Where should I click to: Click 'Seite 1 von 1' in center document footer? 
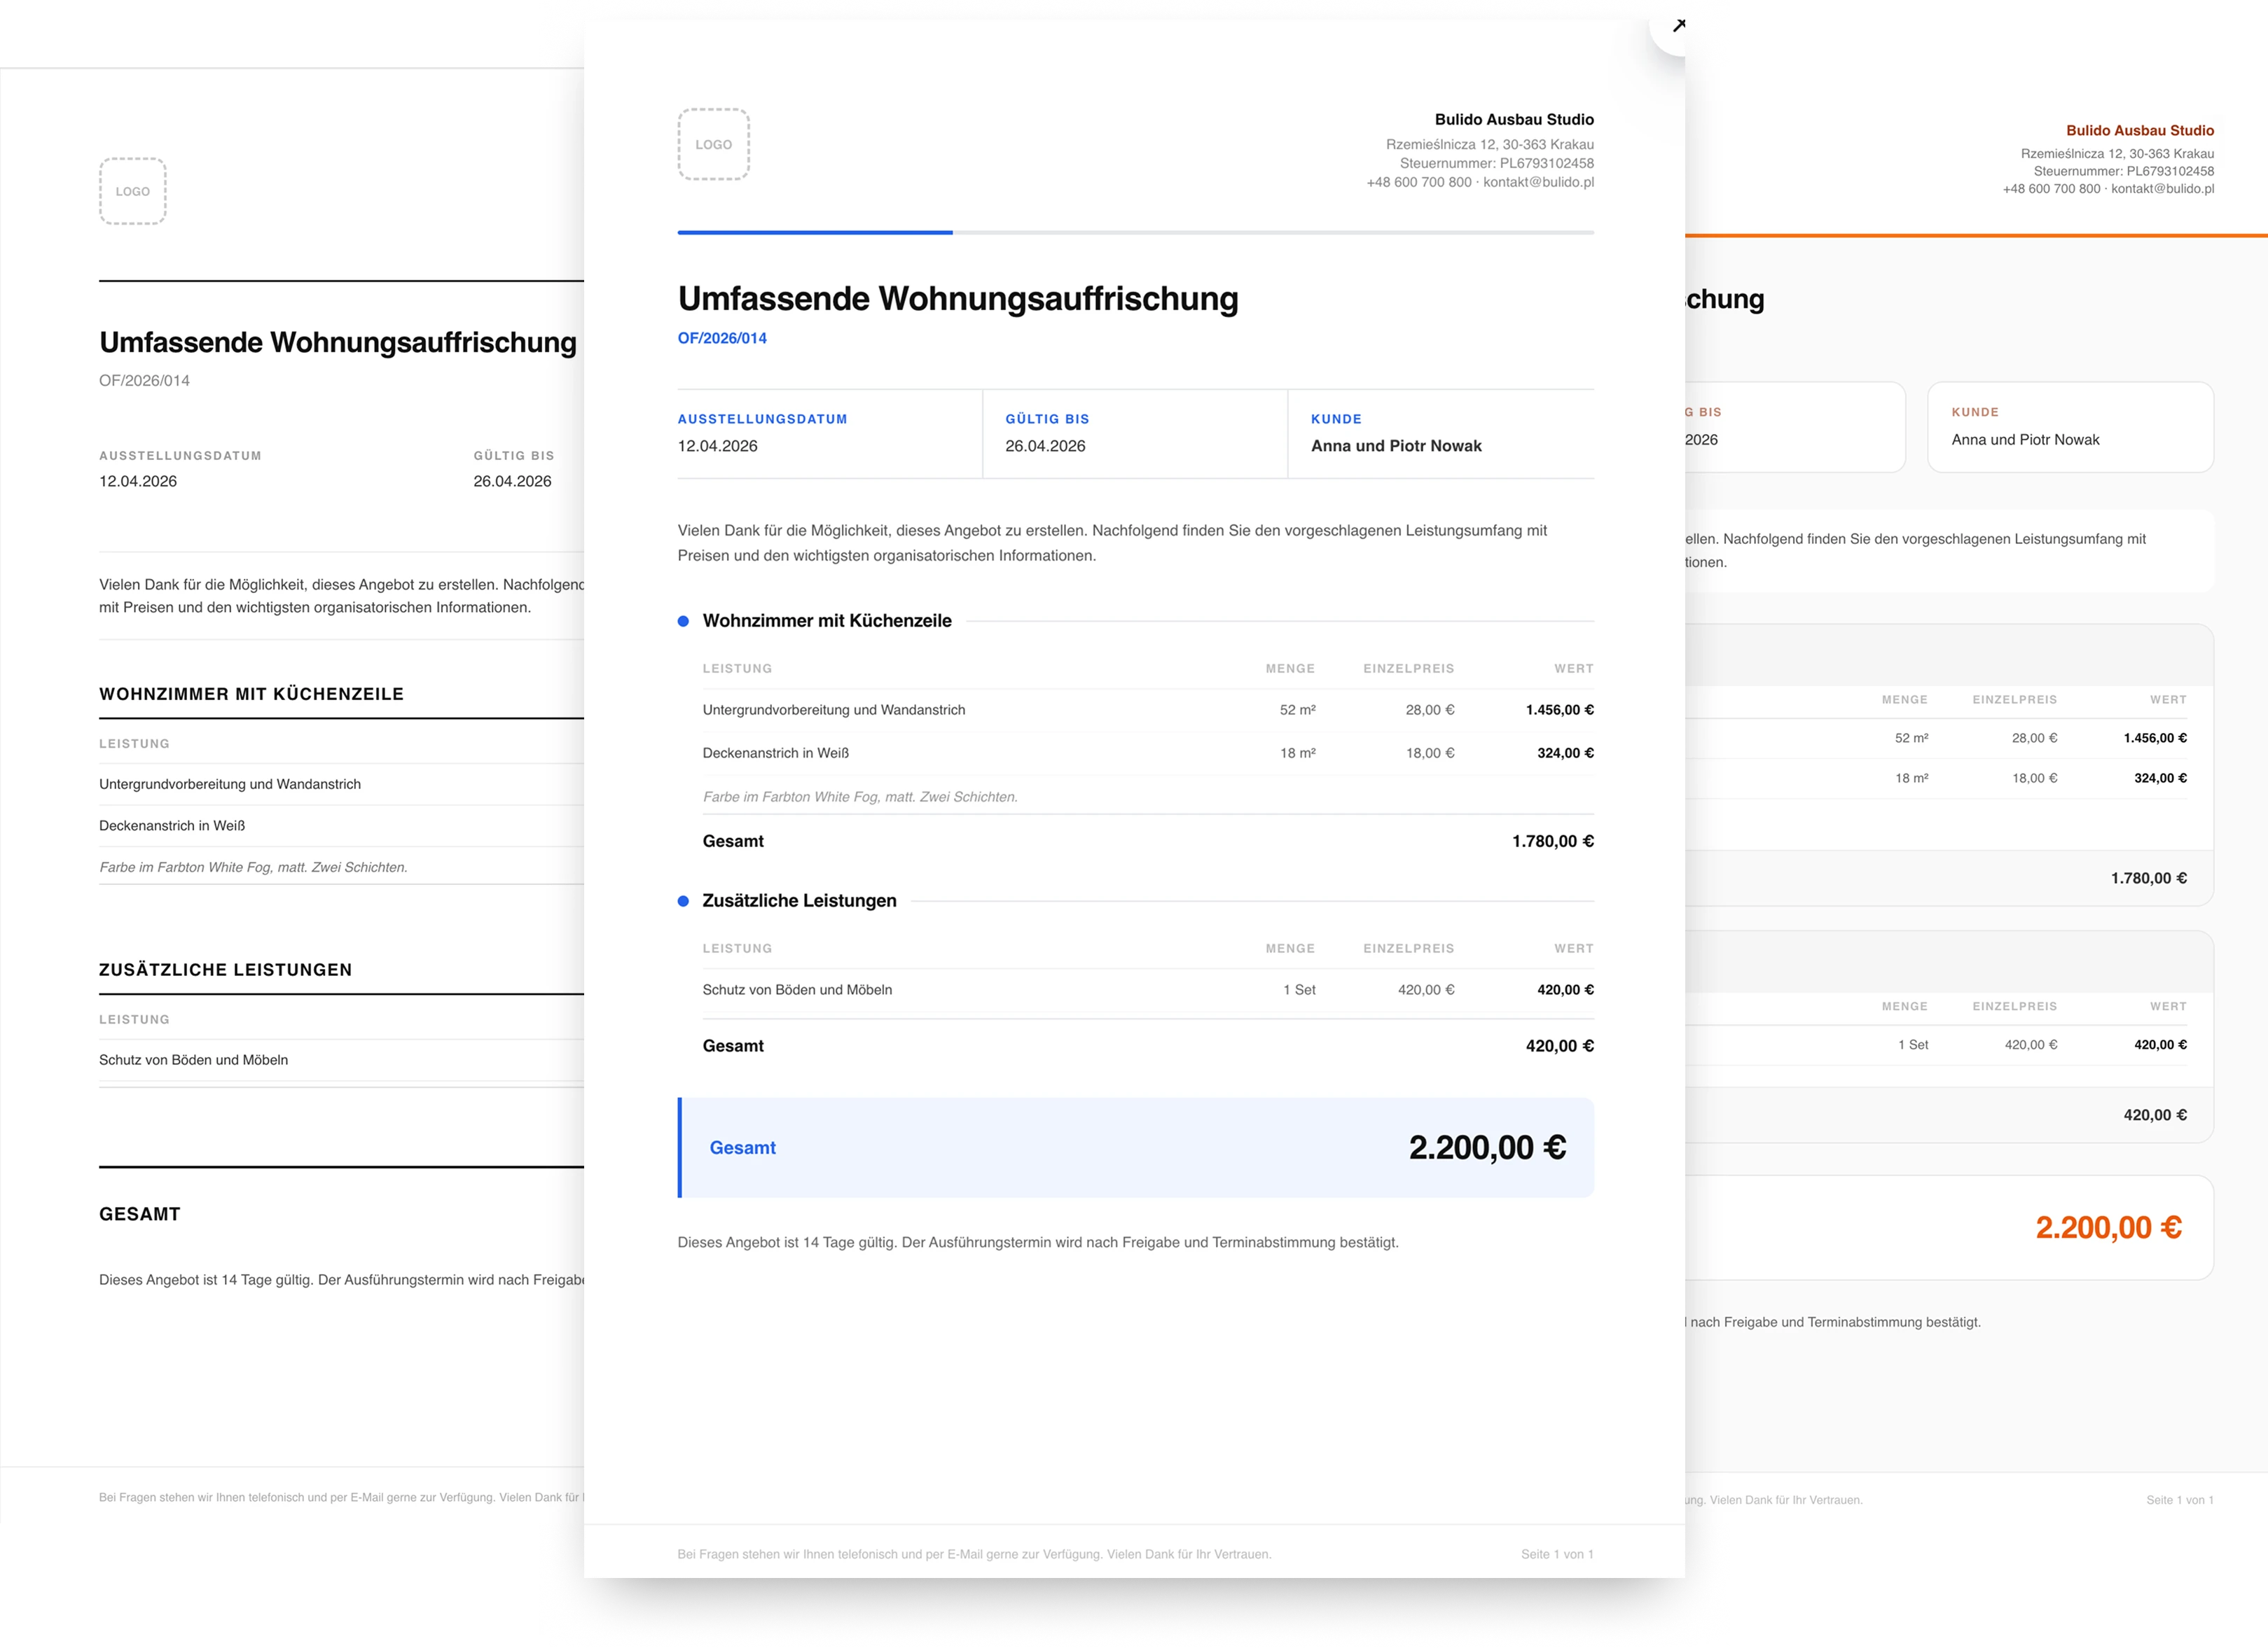click(1557, 1555)
